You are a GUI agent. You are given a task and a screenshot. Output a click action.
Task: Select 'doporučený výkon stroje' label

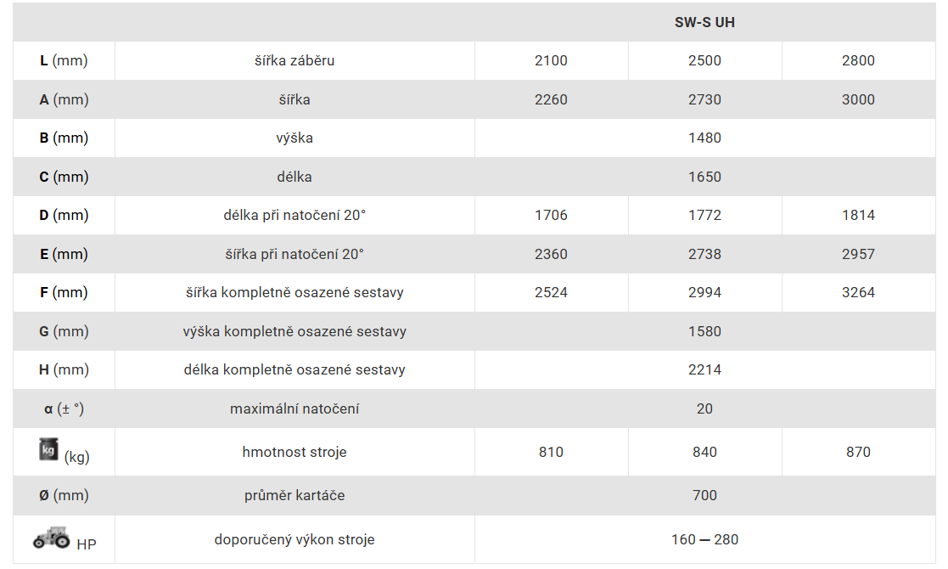point(294,539)
